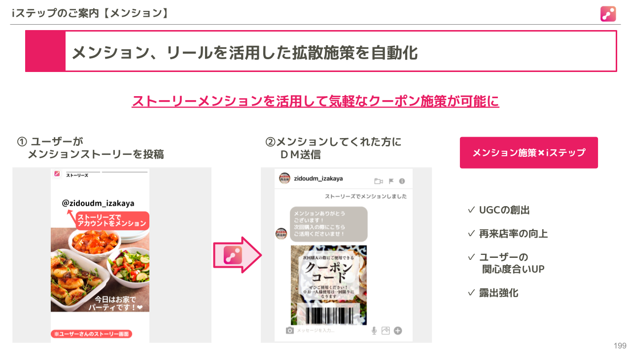
Task: Click the video call icon in DM header
Action: (379, 181)
